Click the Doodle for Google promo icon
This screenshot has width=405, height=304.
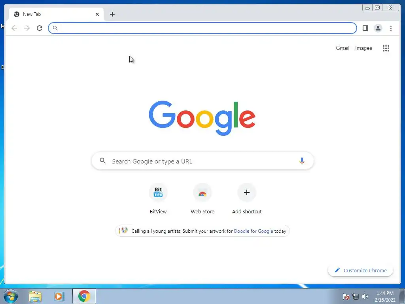tap(123, 231)
